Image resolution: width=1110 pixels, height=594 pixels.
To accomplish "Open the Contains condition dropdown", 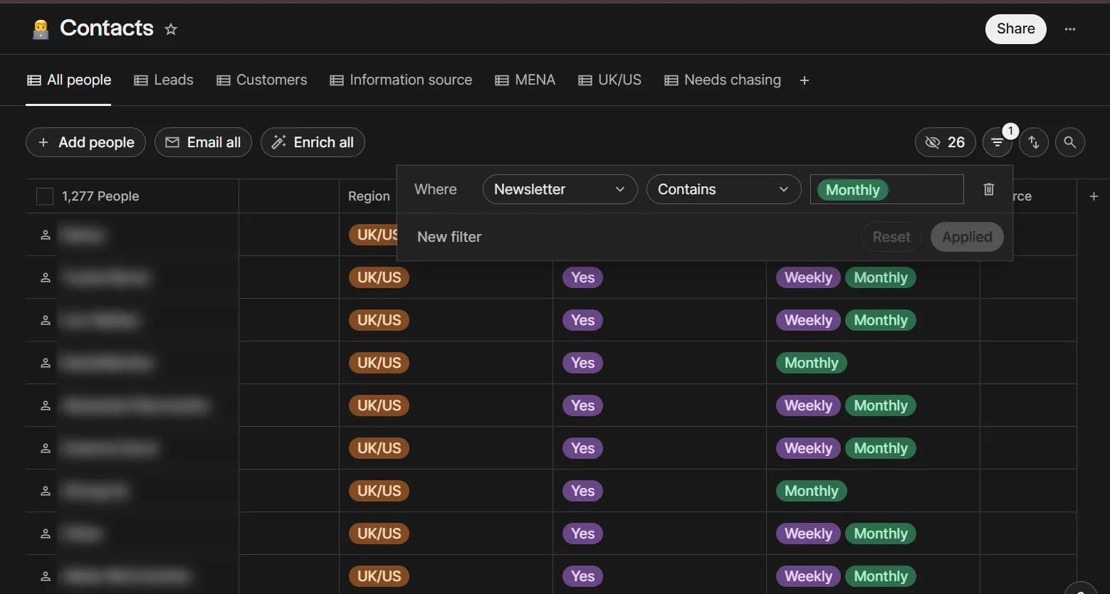I will click(x=723, y=189).
